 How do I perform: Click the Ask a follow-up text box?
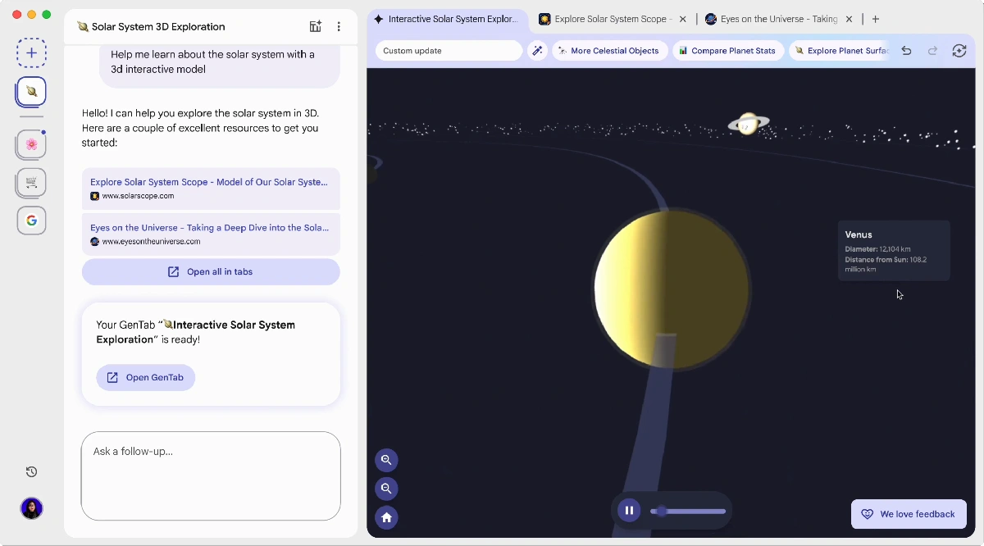click(211, 475)
